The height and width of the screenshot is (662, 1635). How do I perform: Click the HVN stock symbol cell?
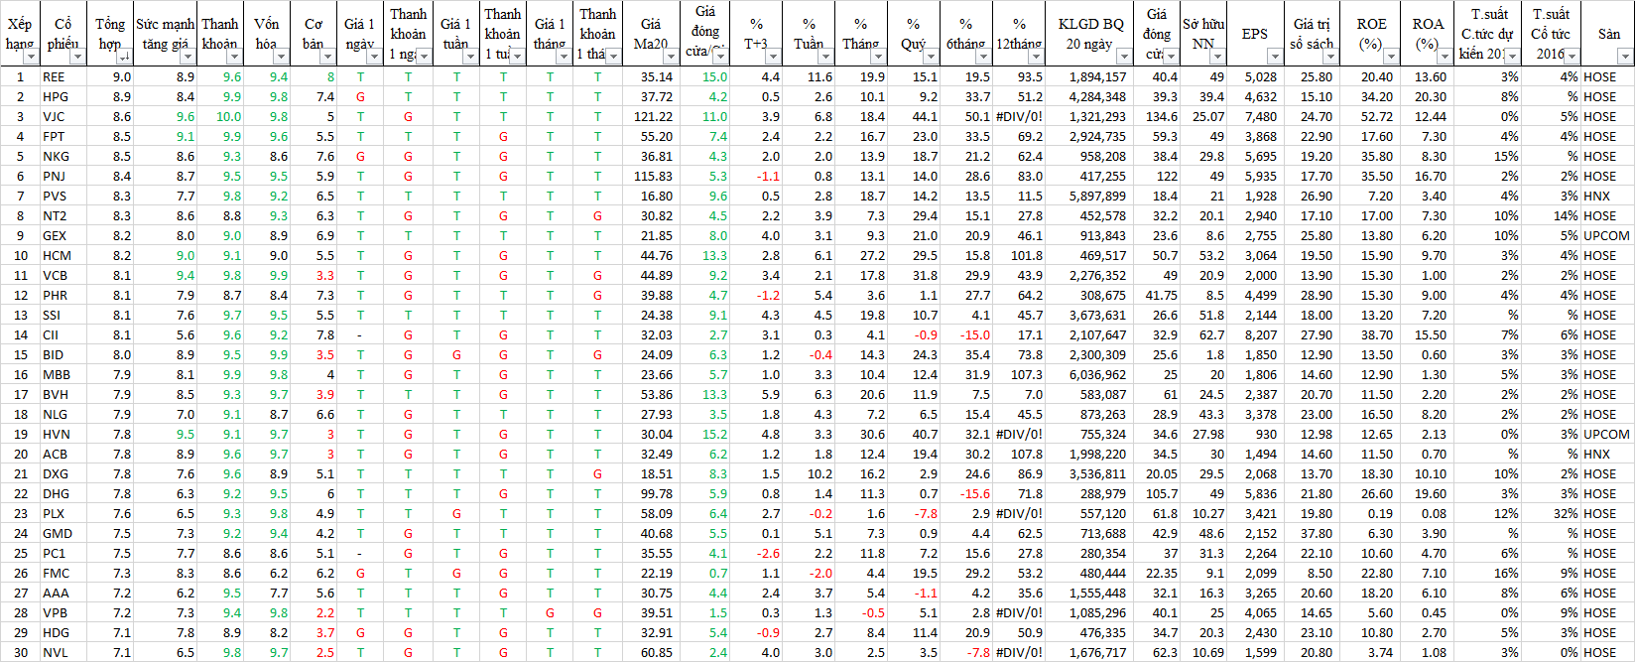63,434
